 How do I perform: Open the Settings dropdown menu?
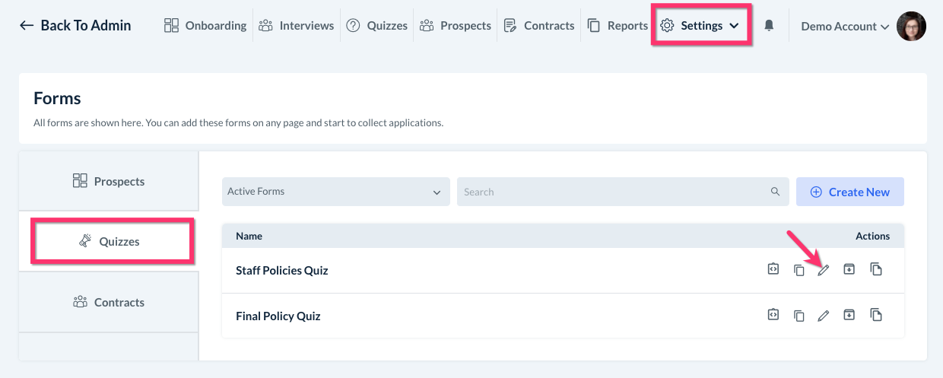point(701,26)
